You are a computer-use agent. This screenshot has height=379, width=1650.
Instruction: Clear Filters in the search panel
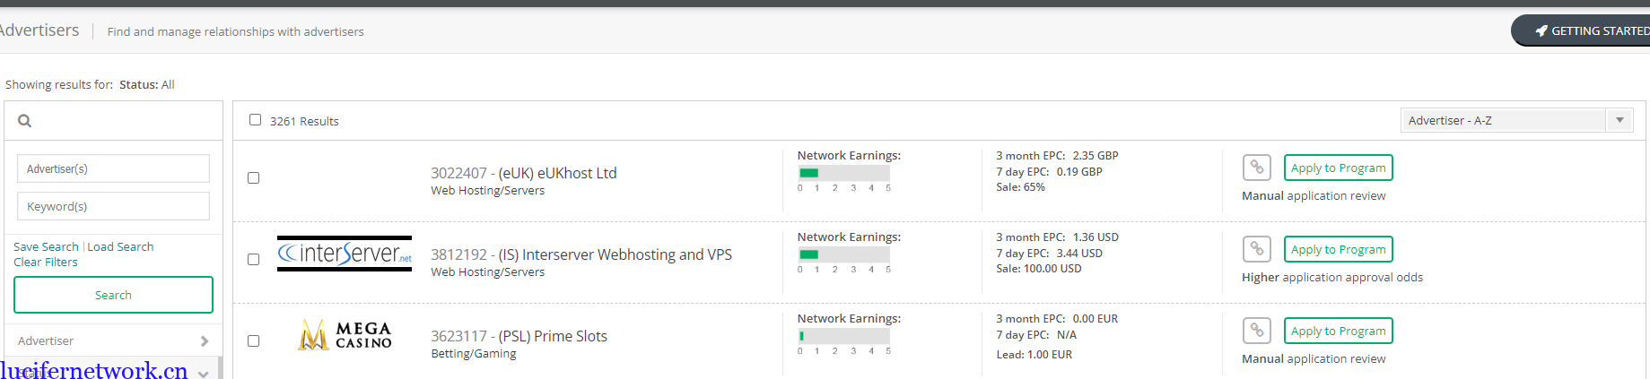point(46,263)
